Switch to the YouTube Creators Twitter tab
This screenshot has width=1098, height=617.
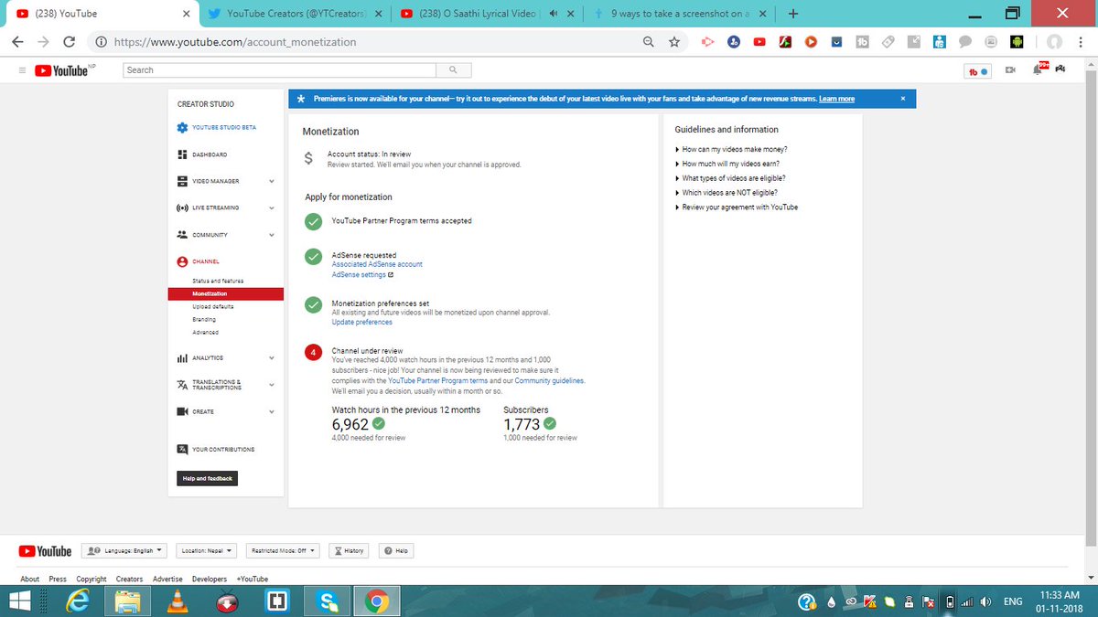tap(294, 14)
